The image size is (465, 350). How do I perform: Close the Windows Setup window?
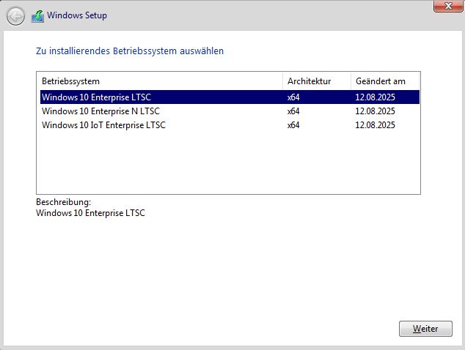(x=448, y=6)
